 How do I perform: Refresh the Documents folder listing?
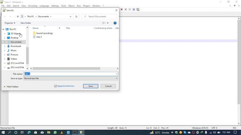(x=76, y=16)
